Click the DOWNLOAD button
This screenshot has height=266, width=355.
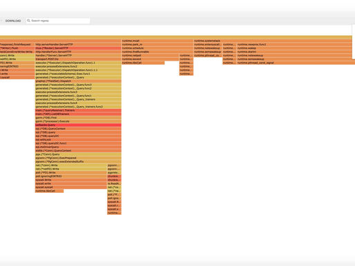(13, 21)
